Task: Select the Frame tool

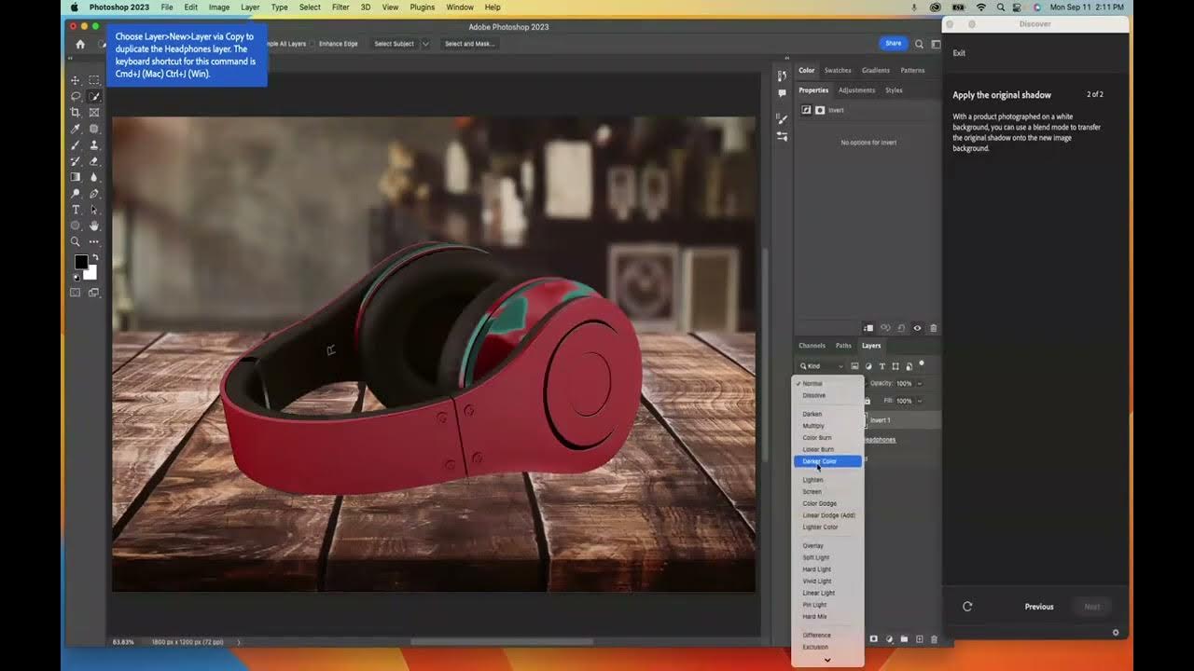Action: tap(94, 113)
